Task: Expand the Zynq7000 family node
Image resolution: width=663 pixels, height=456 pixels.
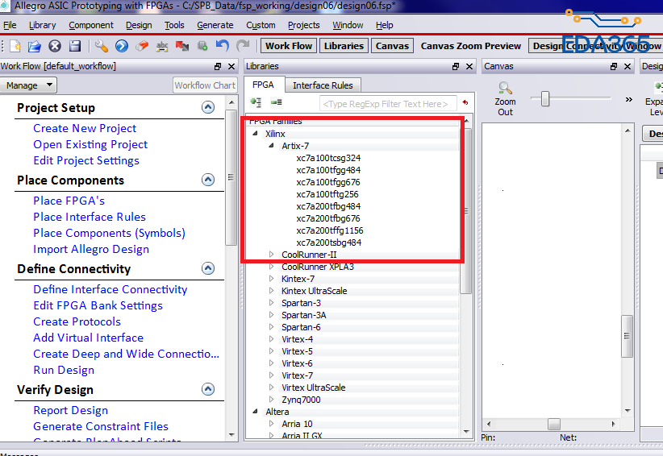Action: pyautogui.click(x=272, y=400)
